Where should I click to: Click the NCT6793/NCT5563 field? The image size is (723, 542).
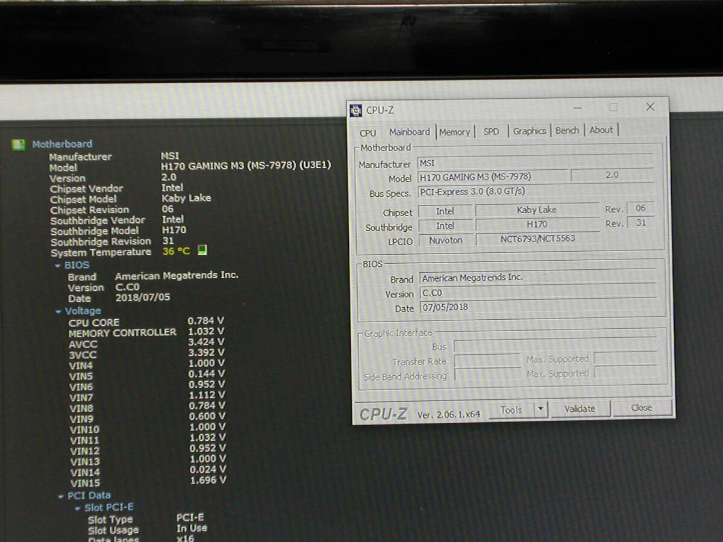coord(538,238)
